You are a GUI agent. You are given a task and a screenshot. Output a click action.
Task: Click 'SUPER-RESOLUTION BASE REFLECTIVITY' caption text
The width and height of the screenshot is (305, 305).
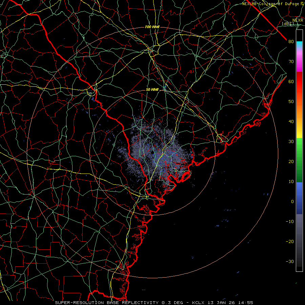107,303
